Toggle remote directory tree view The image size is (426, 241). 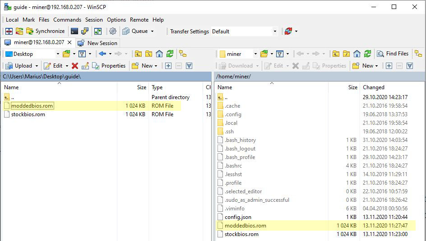click(418, 54)
